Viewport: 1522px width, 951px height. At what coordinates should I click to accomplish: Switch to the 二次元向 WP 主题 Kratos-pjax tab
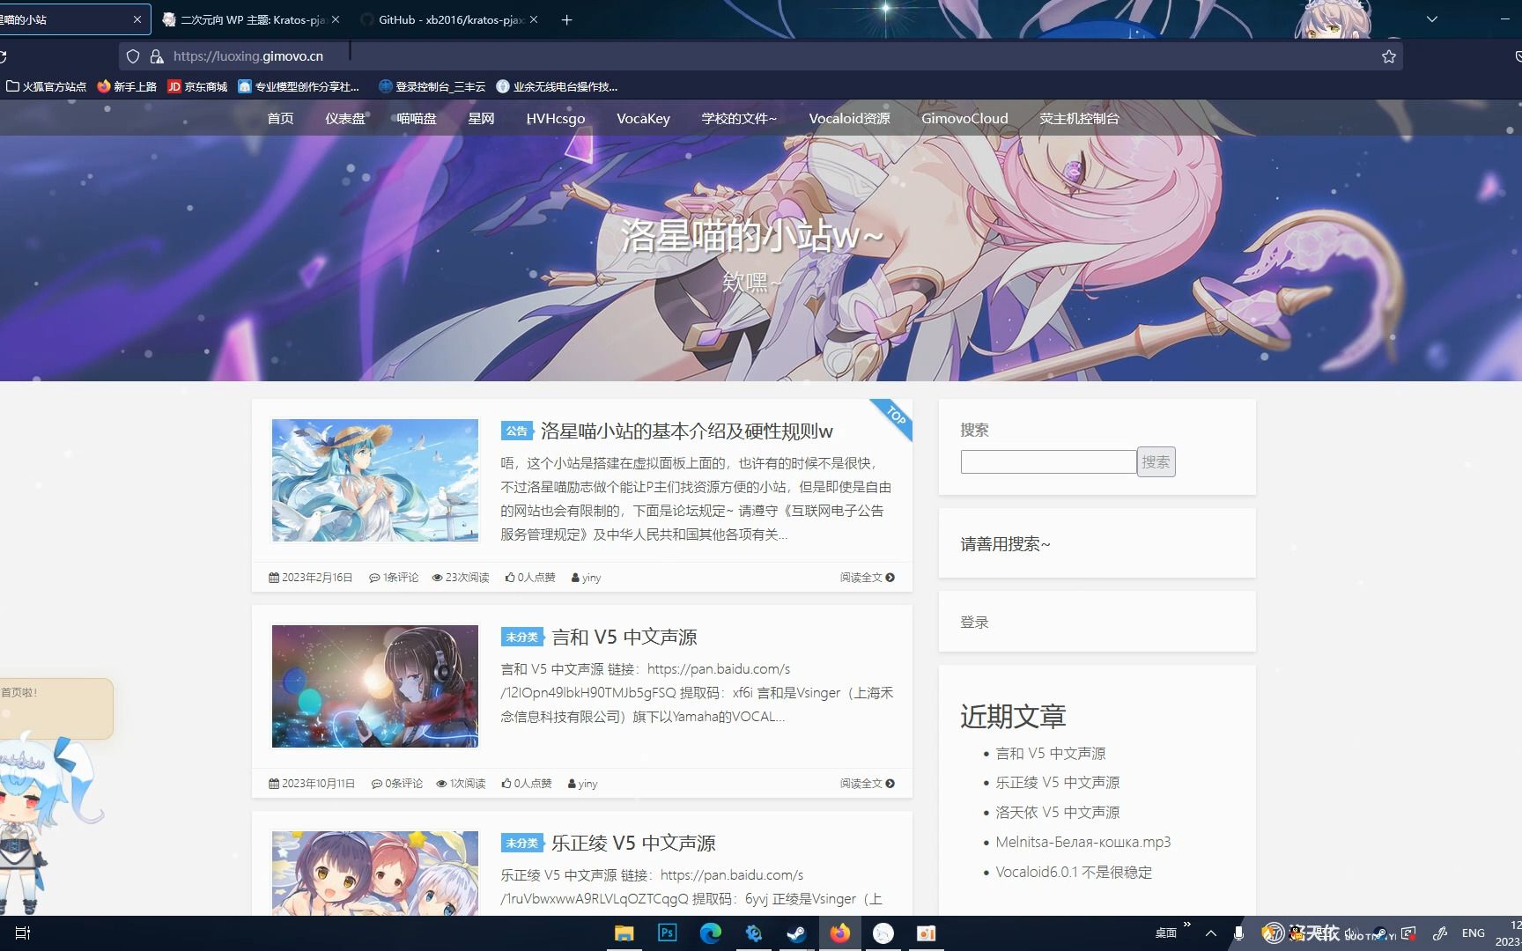250,19
